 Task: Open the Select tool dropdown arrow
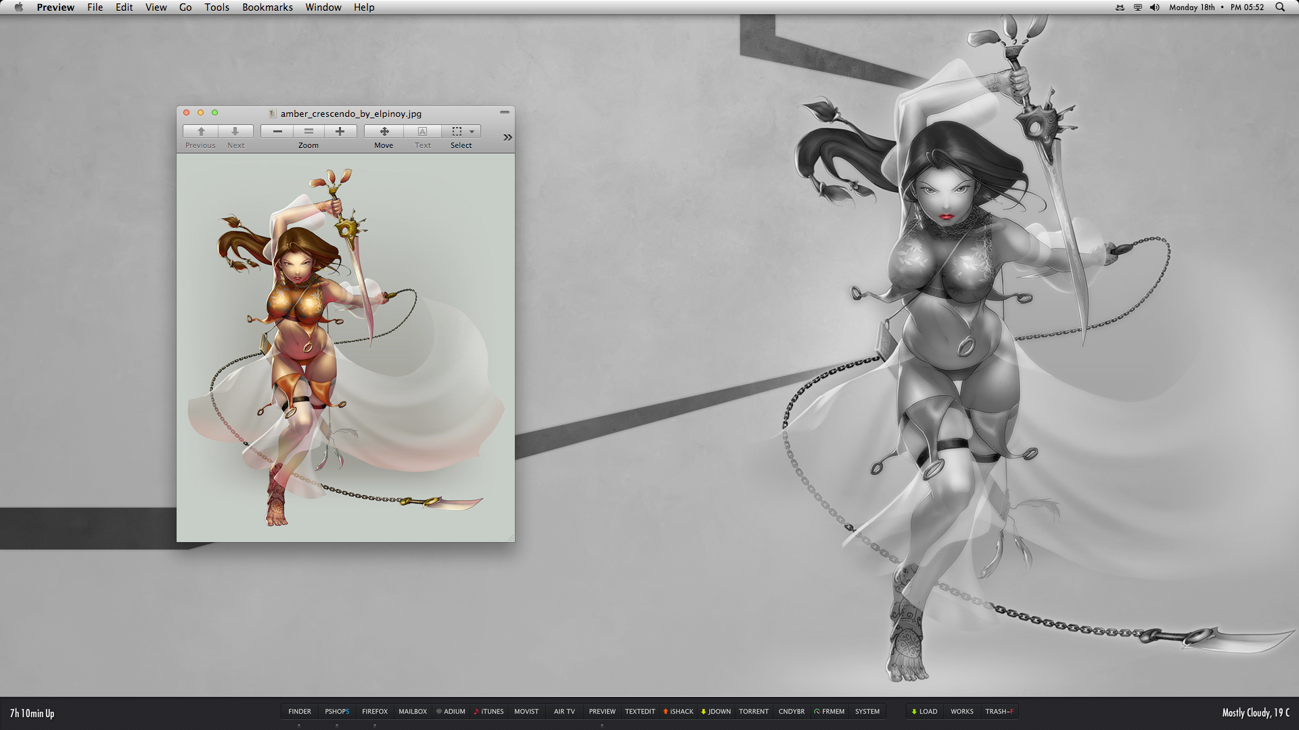point(472,132)
